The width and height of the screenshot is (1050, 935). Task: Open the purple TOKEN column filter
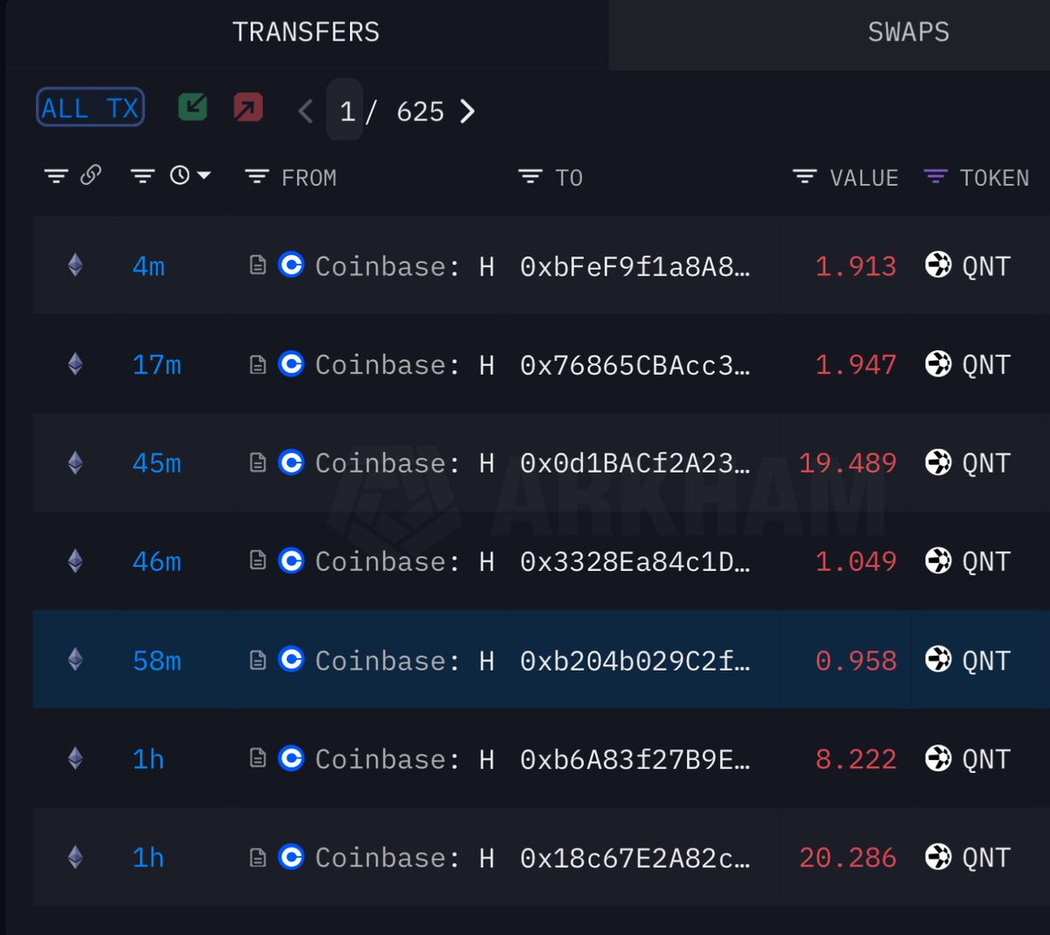pos(935,177)
